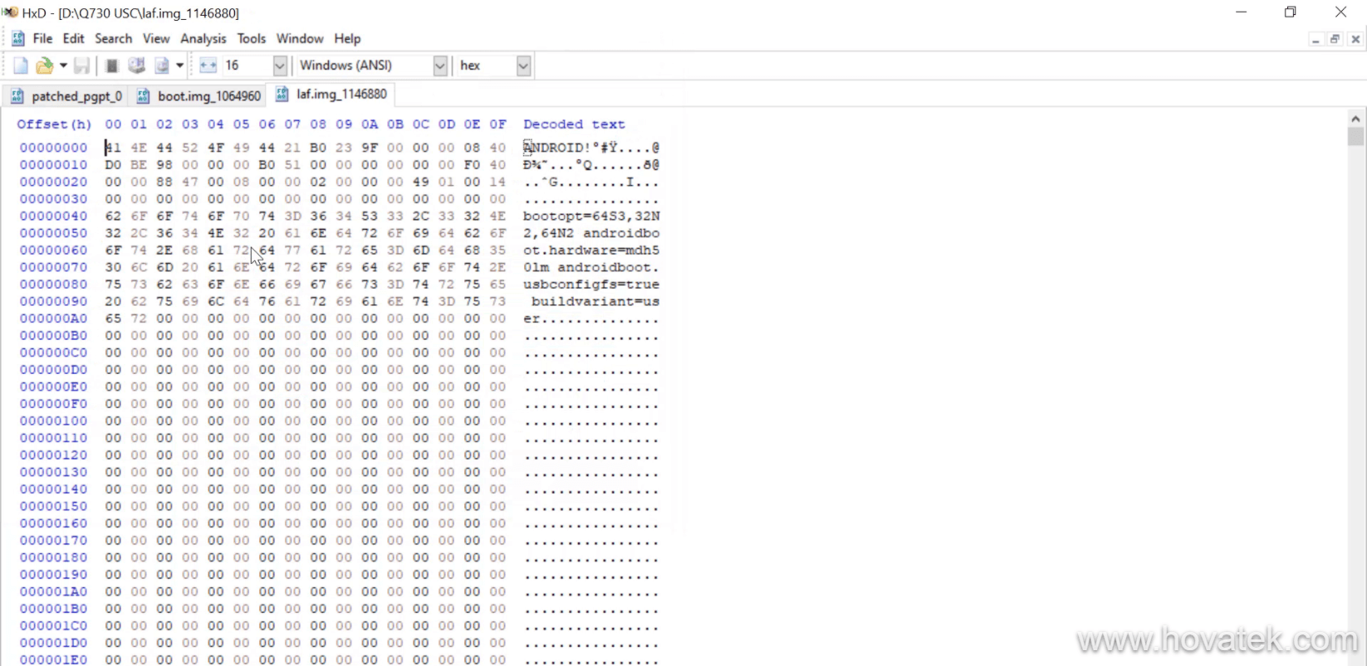The image size is (1367, 666).
Task: Click the Decoded text column header
Action: (574, 124)
